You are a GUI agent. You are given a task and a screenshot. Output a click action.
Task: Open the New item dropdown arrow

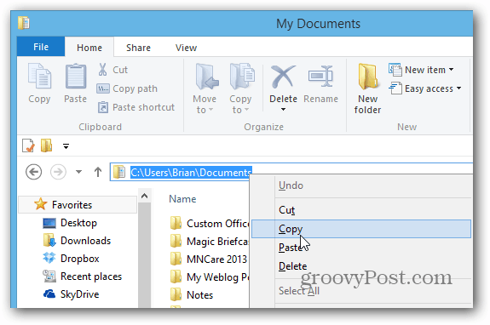coord(452,69)
